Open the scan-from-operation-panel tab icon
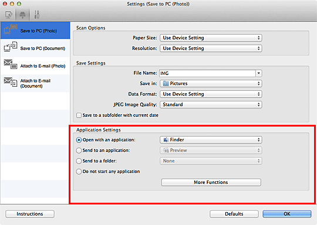This screenshot has width=317, height=225. (x=22, y=15)
